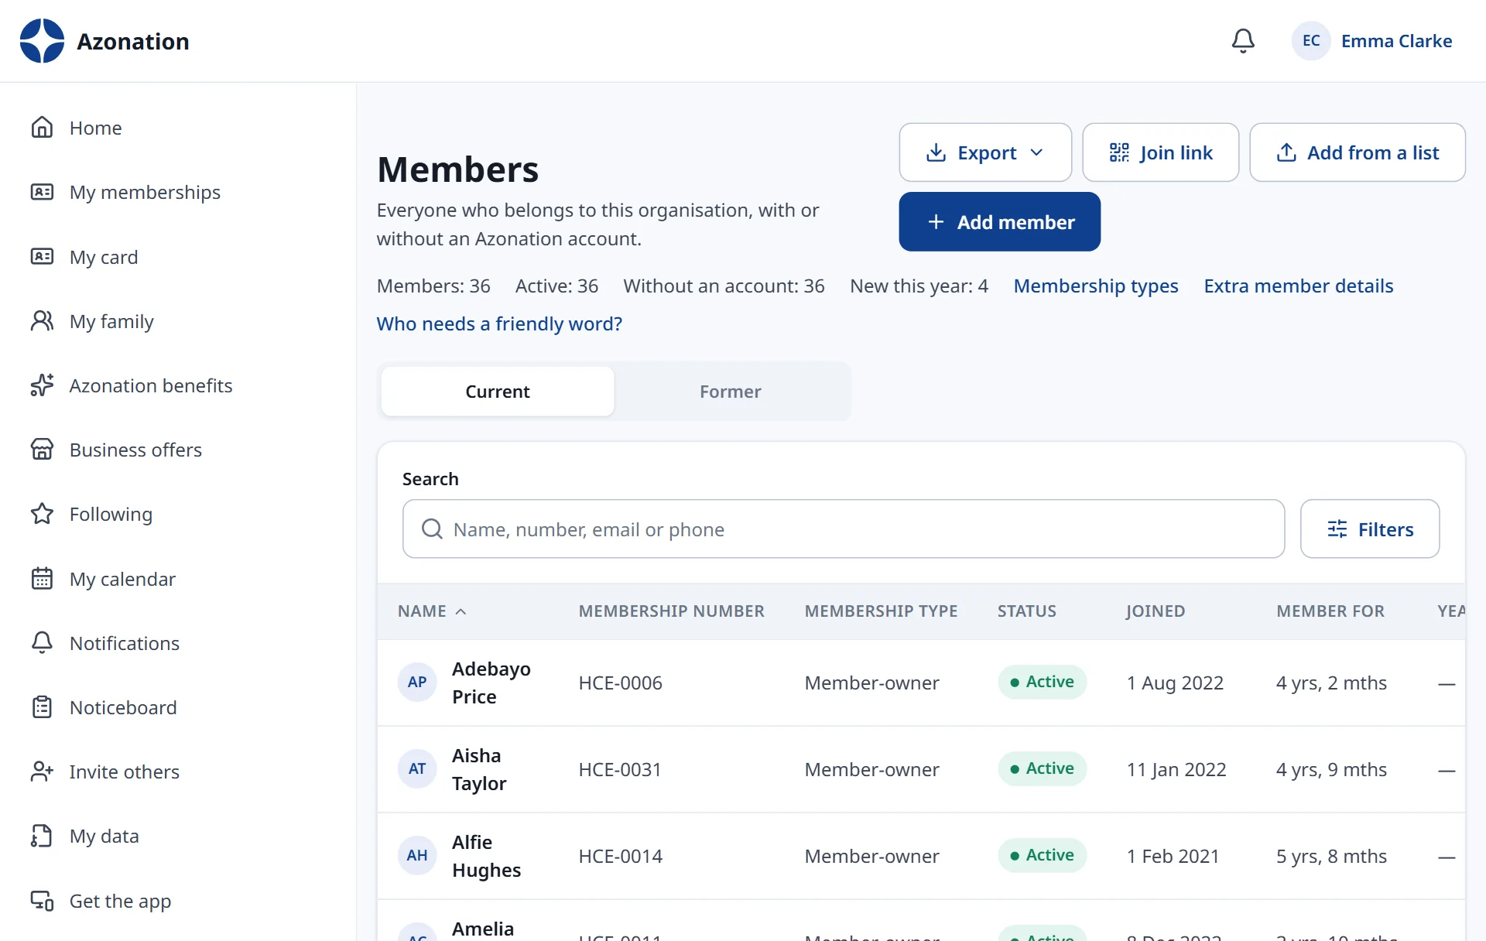
Task: Click the Active status badge for Alfie Hughes
Action: (x=1043, y=855)
